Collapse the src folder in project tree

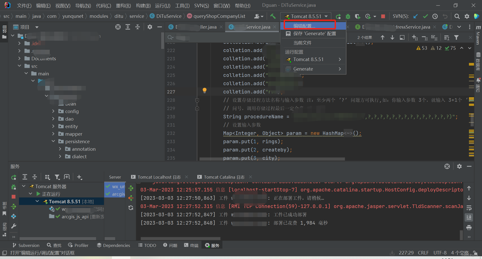pos(20,66)
